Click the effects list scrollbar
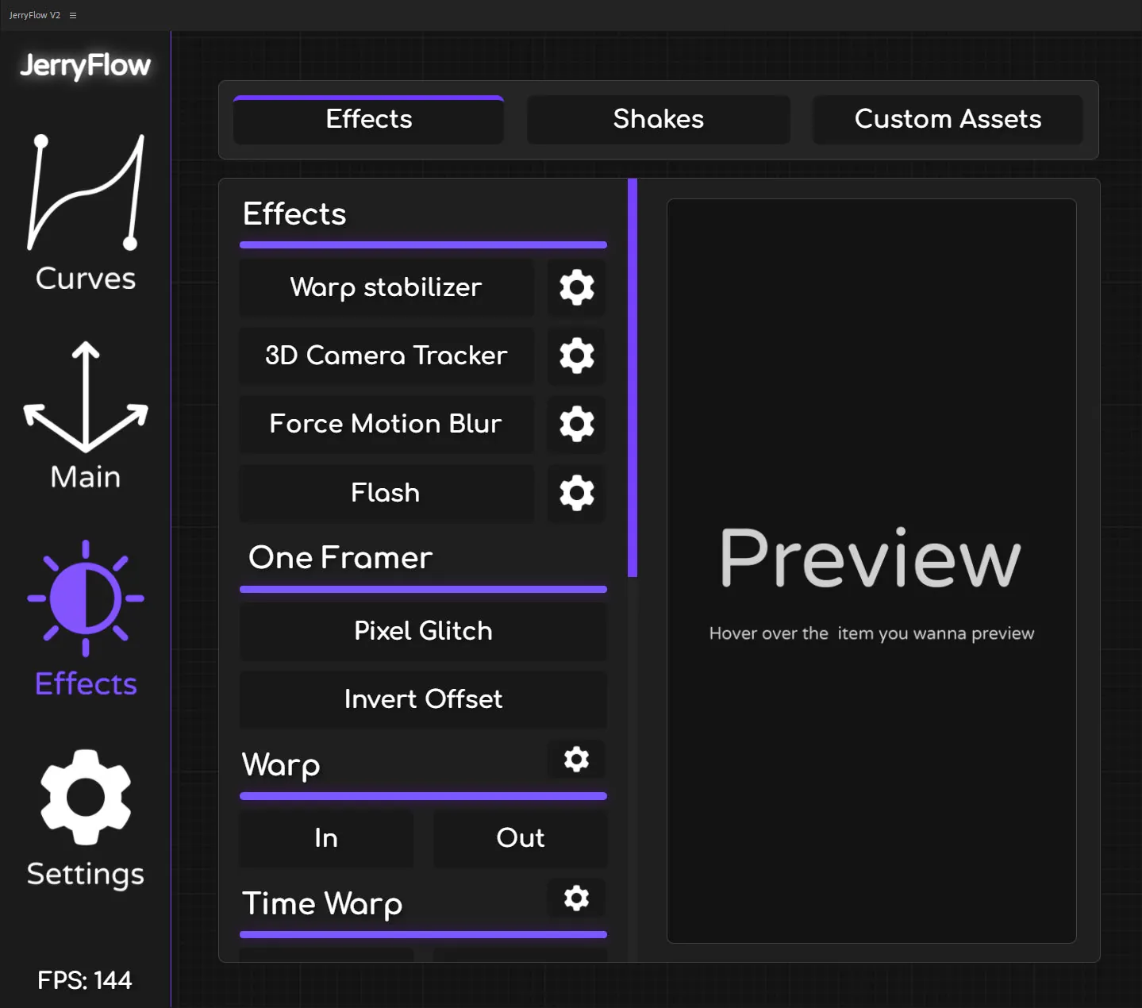This screenshot has height=1008, width=1142. [x=631, y=373]
